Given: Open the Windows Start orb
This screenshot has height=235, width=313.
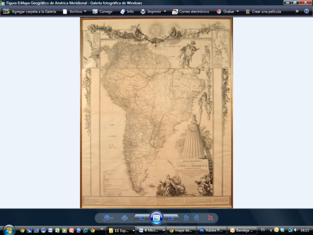Looking at the screenshot, I should 9,230.
